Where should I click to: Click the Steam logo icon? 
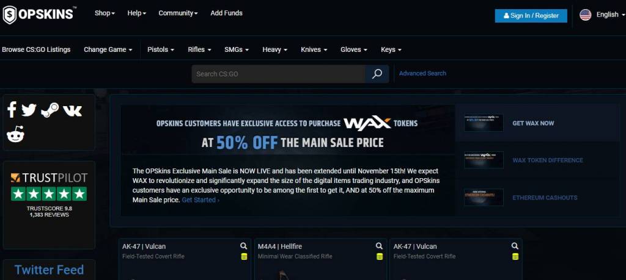(x=50, y=110)
